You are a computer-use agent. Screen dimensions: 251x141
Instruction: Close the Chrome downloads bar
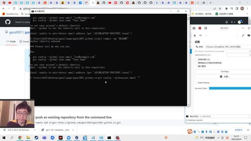[248, 130]
